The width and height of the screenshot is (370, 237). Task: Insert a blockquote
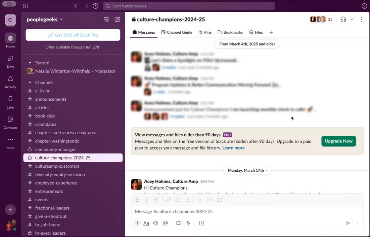[200, 200]
